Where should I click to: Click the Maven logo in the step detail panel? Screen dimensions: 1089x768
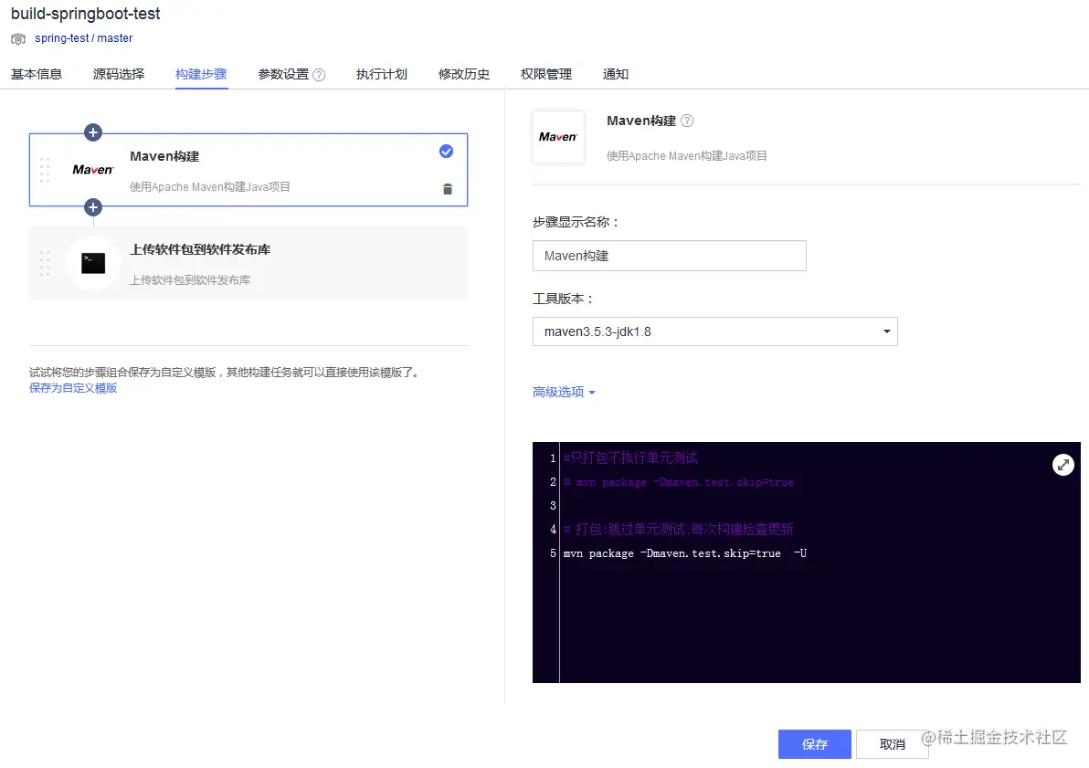pyautogui.click(x=558, y=137)
